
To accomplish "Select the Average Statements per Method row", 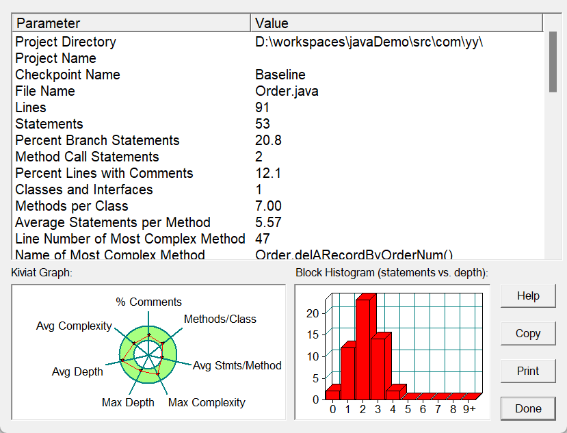I will pos(113,222).
